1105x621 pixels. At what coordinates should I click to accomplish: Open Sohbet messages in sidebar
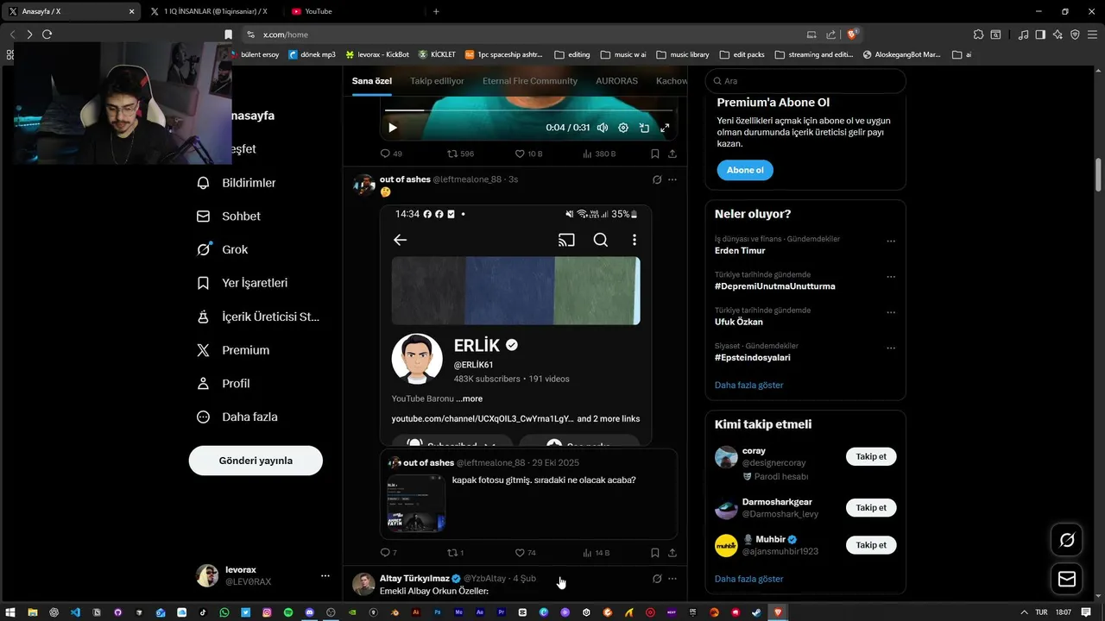pyautogui.click(x=229, y=216)
